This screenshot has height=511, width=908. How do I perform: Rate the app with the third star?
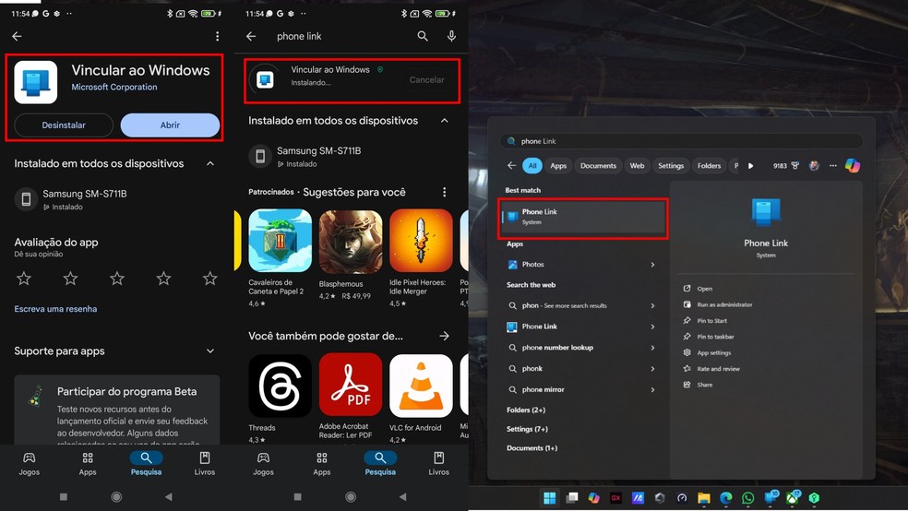coord(117,279)
